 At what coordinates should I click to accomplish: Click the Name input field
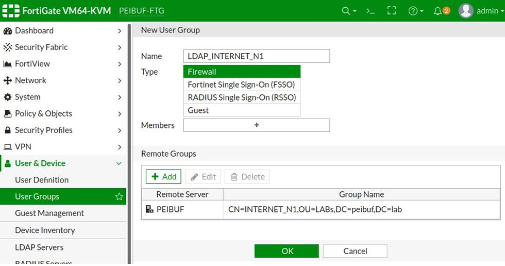[257, 56]
